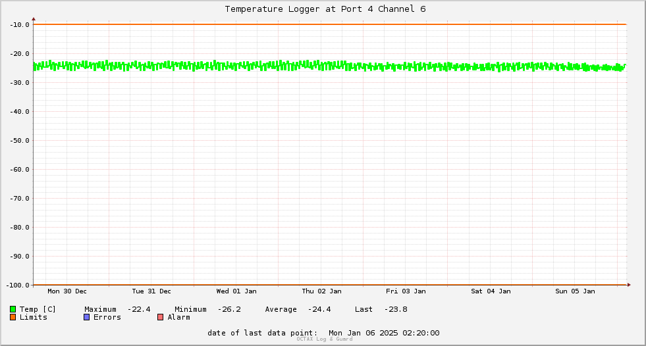Click the -70.0 y-axis label
Screen dimensions: 646x346
(20, 198)
